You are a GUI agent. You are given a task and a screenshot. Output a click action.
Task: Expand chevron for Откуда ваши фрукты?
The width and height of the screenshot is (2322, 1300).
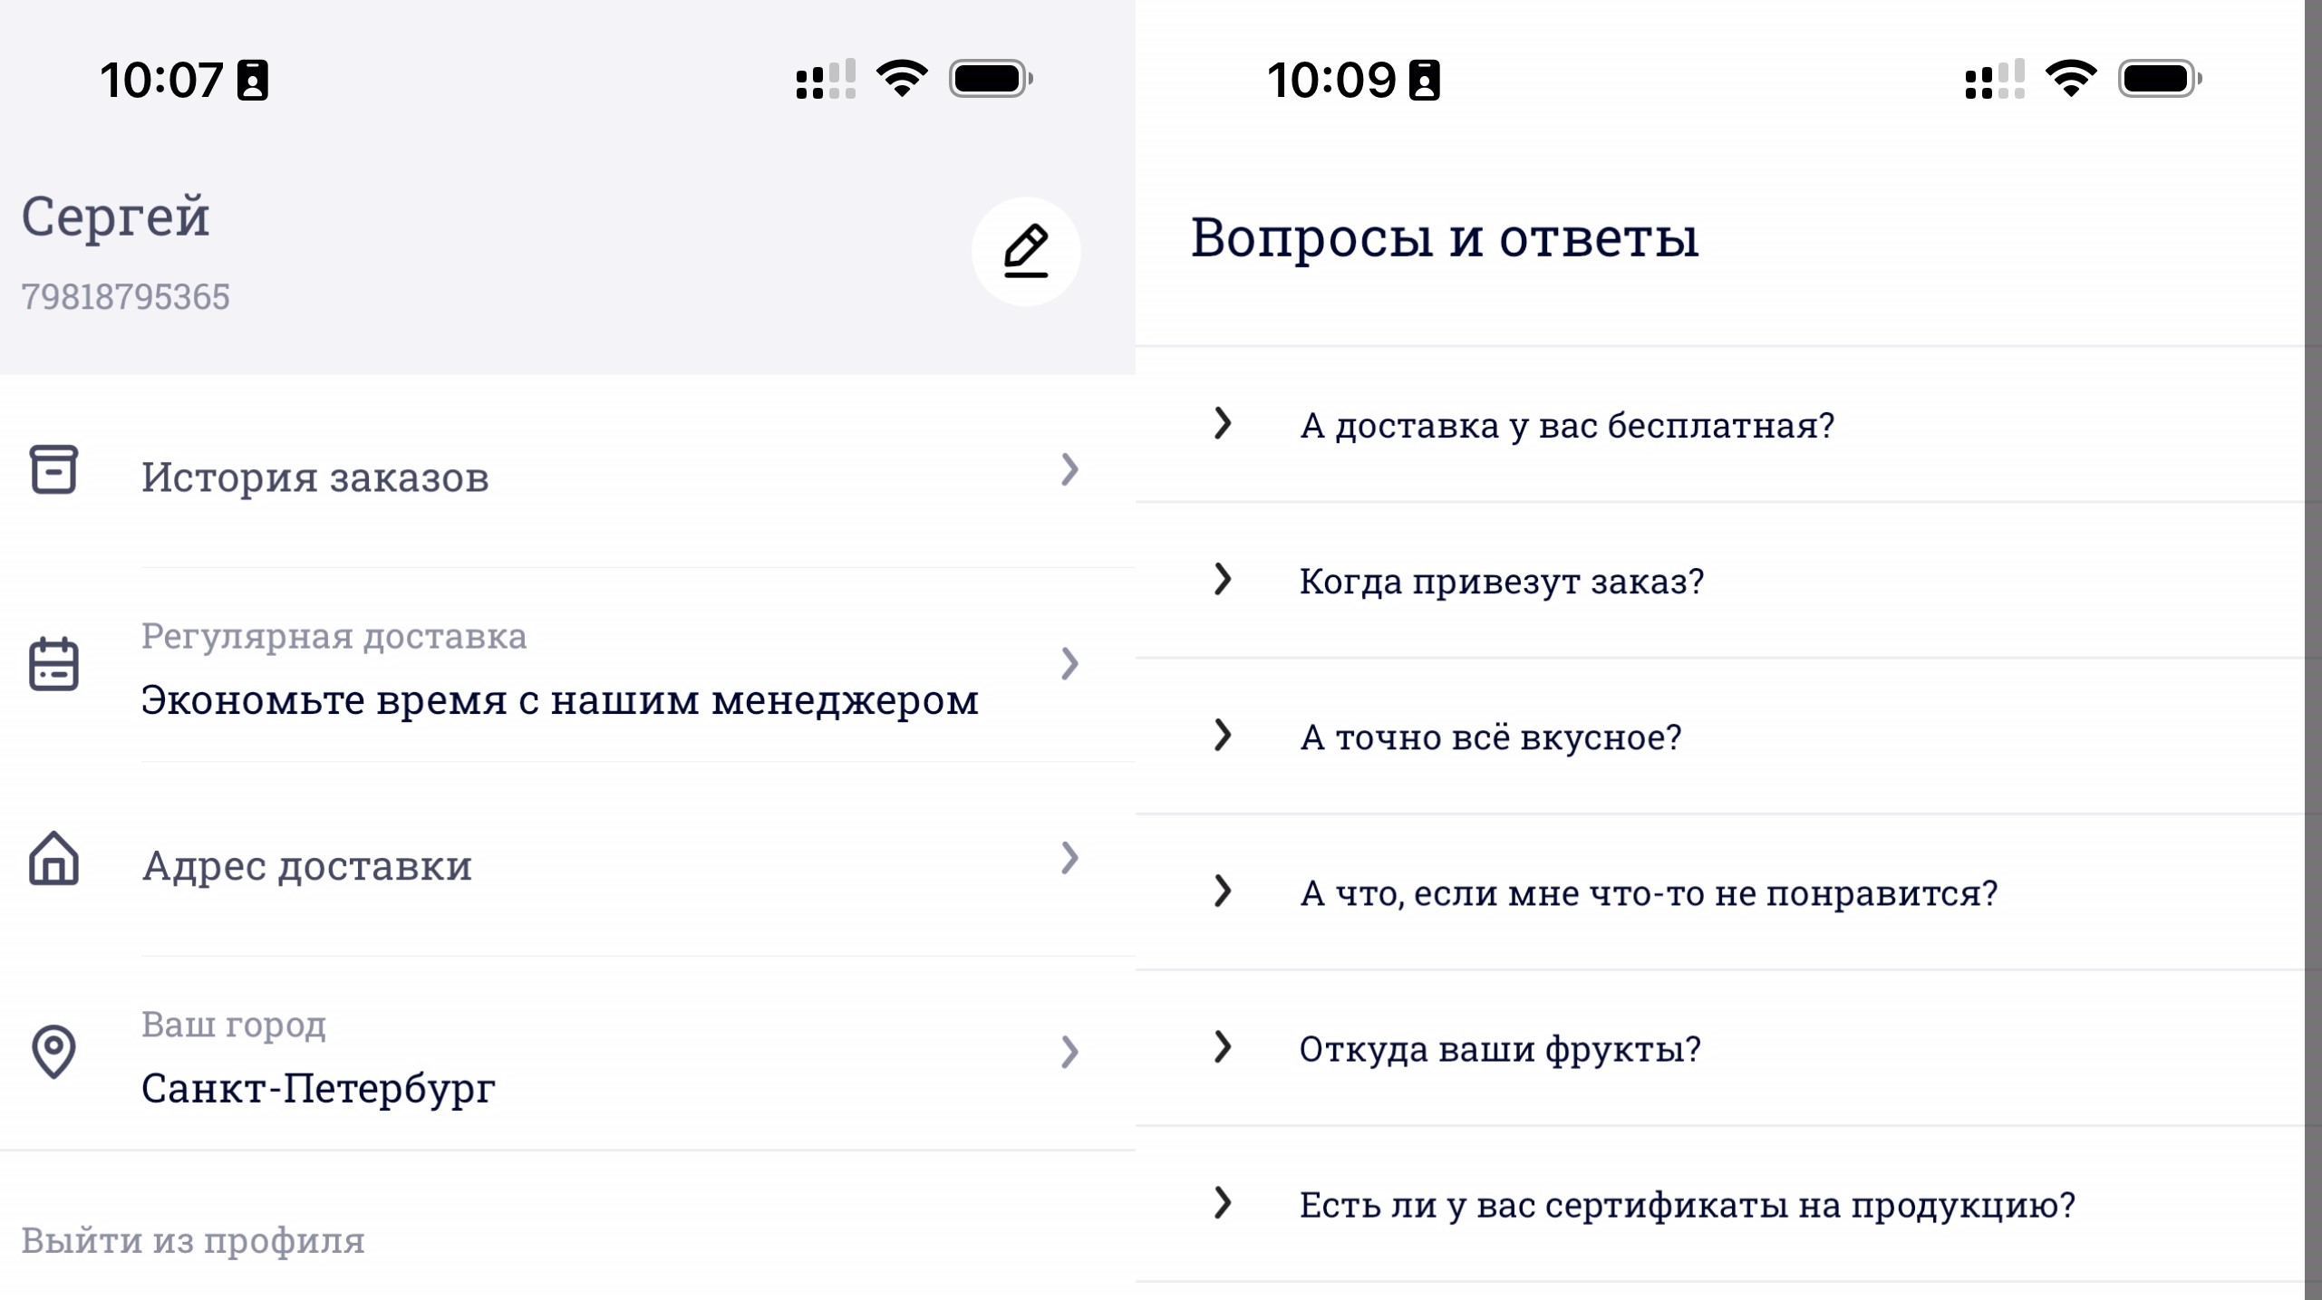(x=1223, y=1046)
